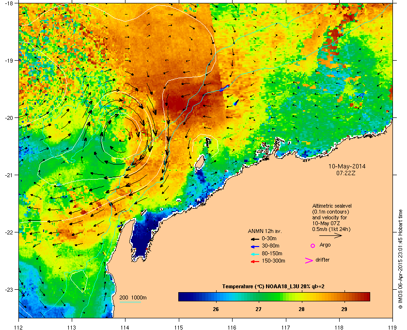
Task: Click the cyan 80-150m legend arrow
Action: tap(255, 254)
